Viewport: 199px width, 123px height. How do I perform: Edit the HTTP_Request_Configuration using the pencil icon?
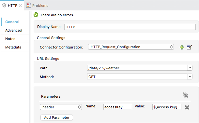pyautogui.click(x=189, y=47)
